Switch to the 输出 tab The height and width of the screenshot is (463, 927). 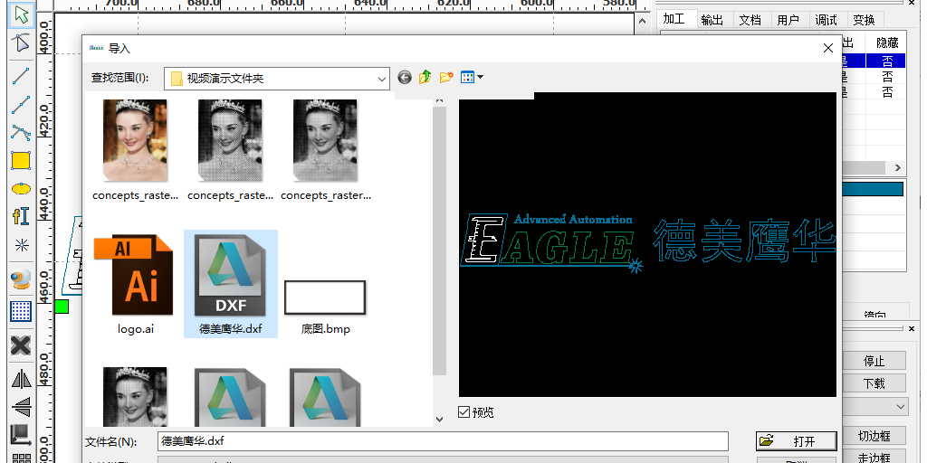coord(712,20)
